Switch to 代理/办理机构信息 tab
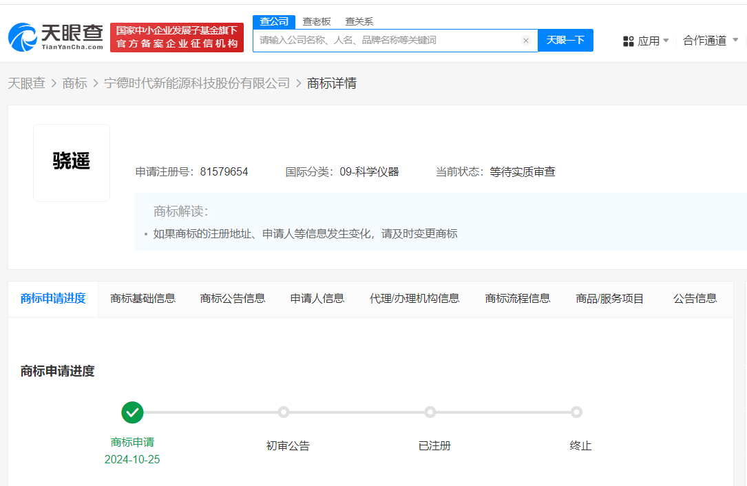This screenshot has height=486, width=747. click(414, 299)
